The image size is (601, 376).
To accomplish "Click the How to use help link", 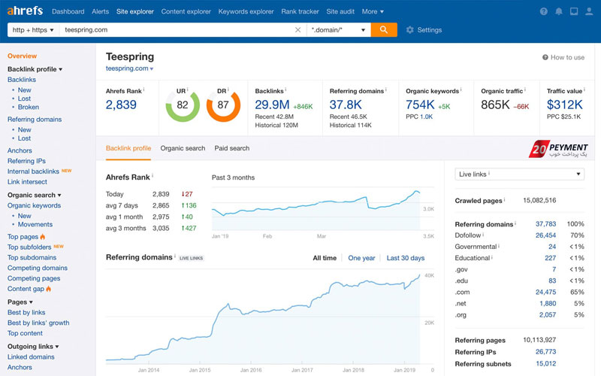I will click(x=563, y=57).
